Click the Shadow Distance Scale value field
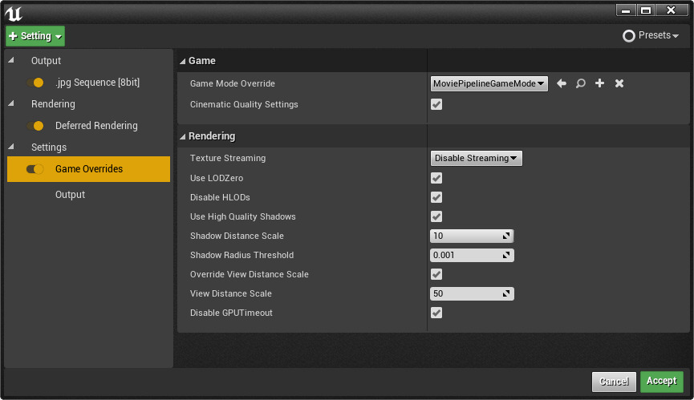Image resolution: width=694 pixels, height=400 pixels. (x=467, y=236)
